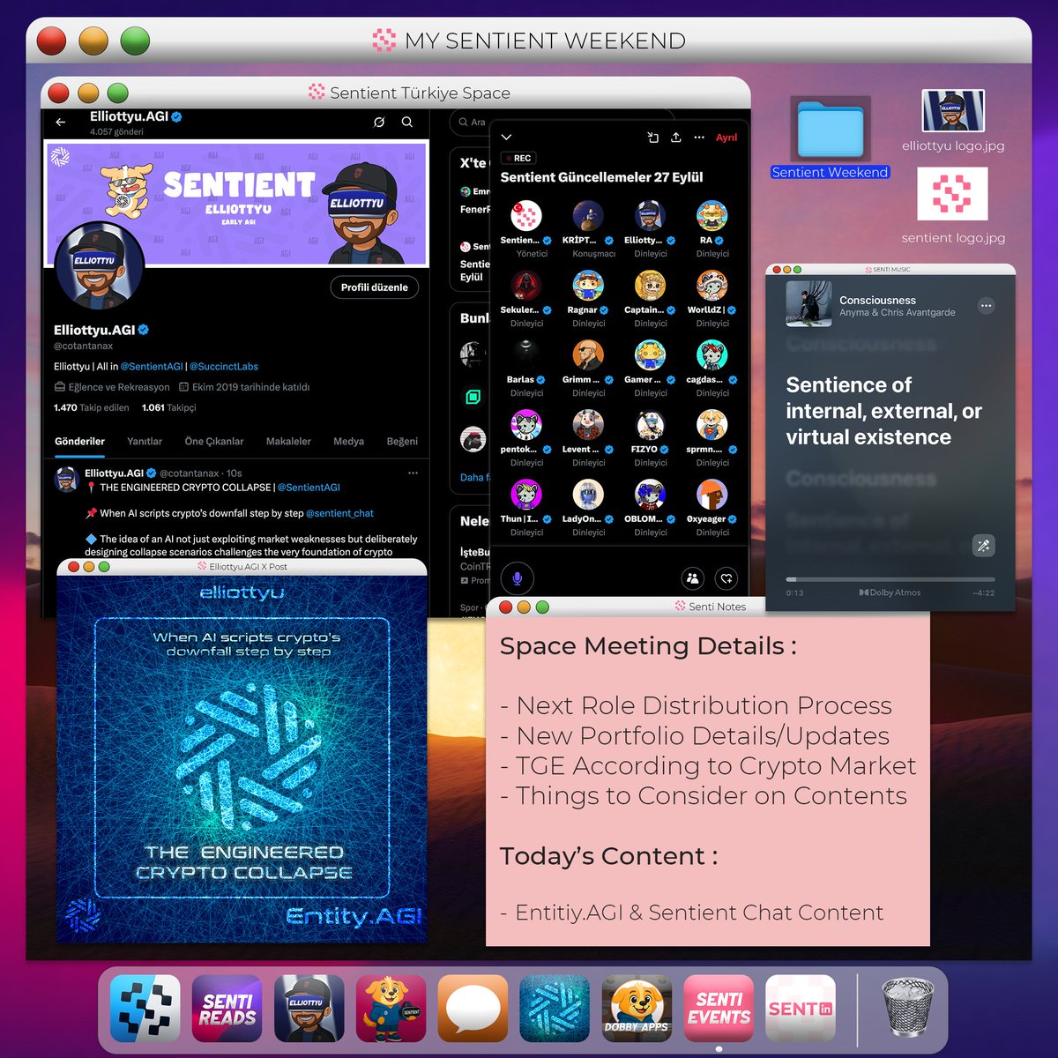Viewport: 1058px width, 1058px height.
Task: View the 1.470 Takip edilen following list
Action: coord(91,408)
